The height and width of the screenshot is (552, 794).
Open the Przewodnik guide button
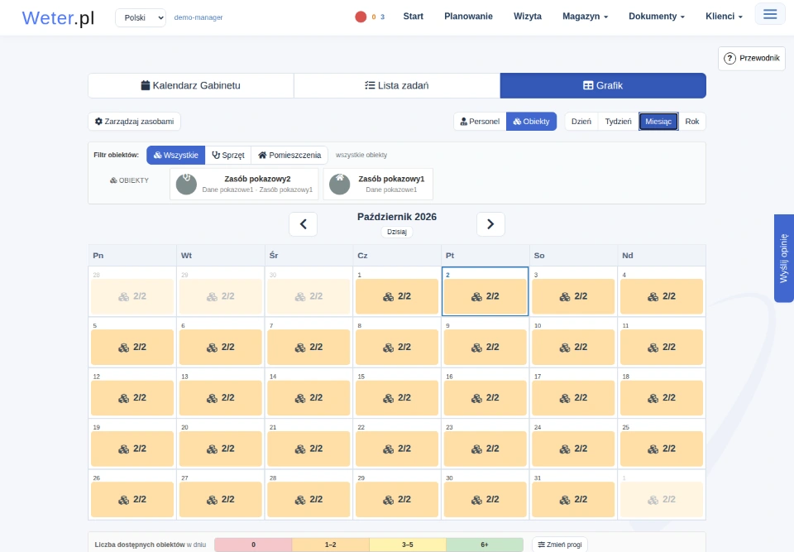tap(752, 58)
